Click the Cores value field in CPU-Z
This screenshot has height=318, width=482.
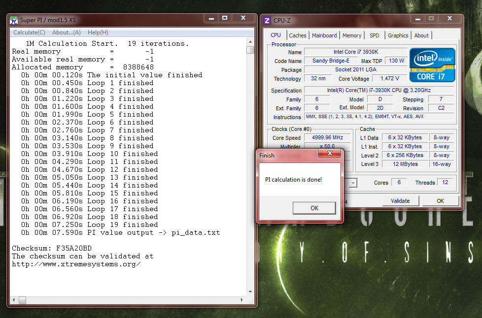tap(399, 183)
